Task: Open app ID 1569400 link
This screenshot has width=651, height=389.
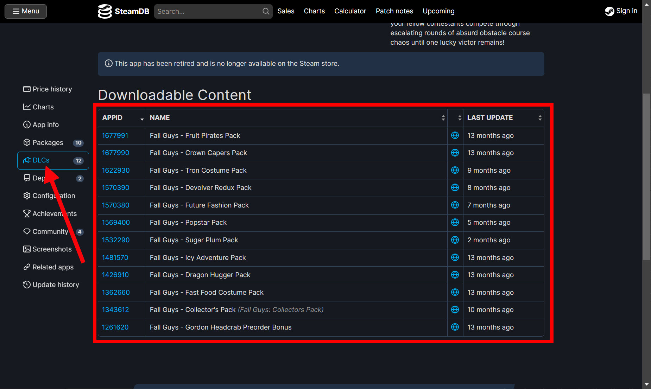Action: coord(116,222)
